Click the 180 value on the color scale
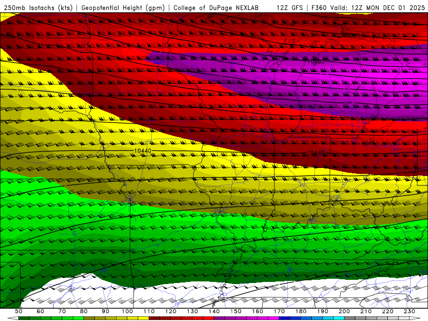This screenshot has width=428, height=321. point(301,311)
